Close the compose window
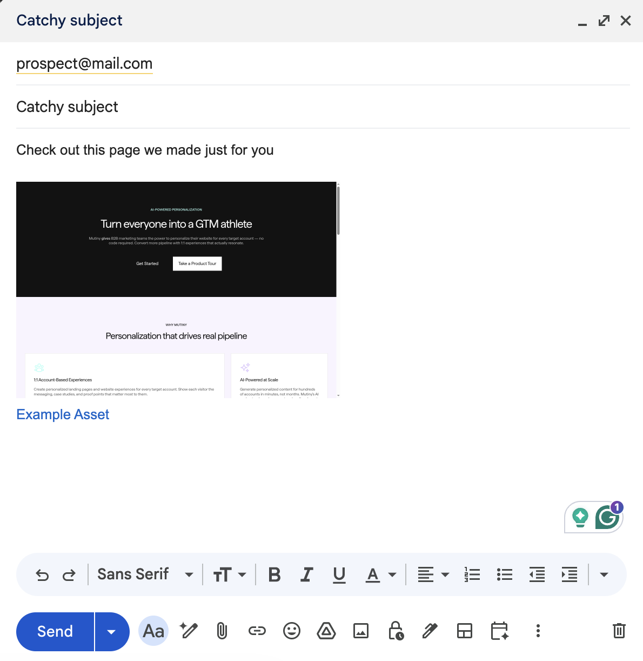This screenshot has width=643, height=661. point(626,21)
